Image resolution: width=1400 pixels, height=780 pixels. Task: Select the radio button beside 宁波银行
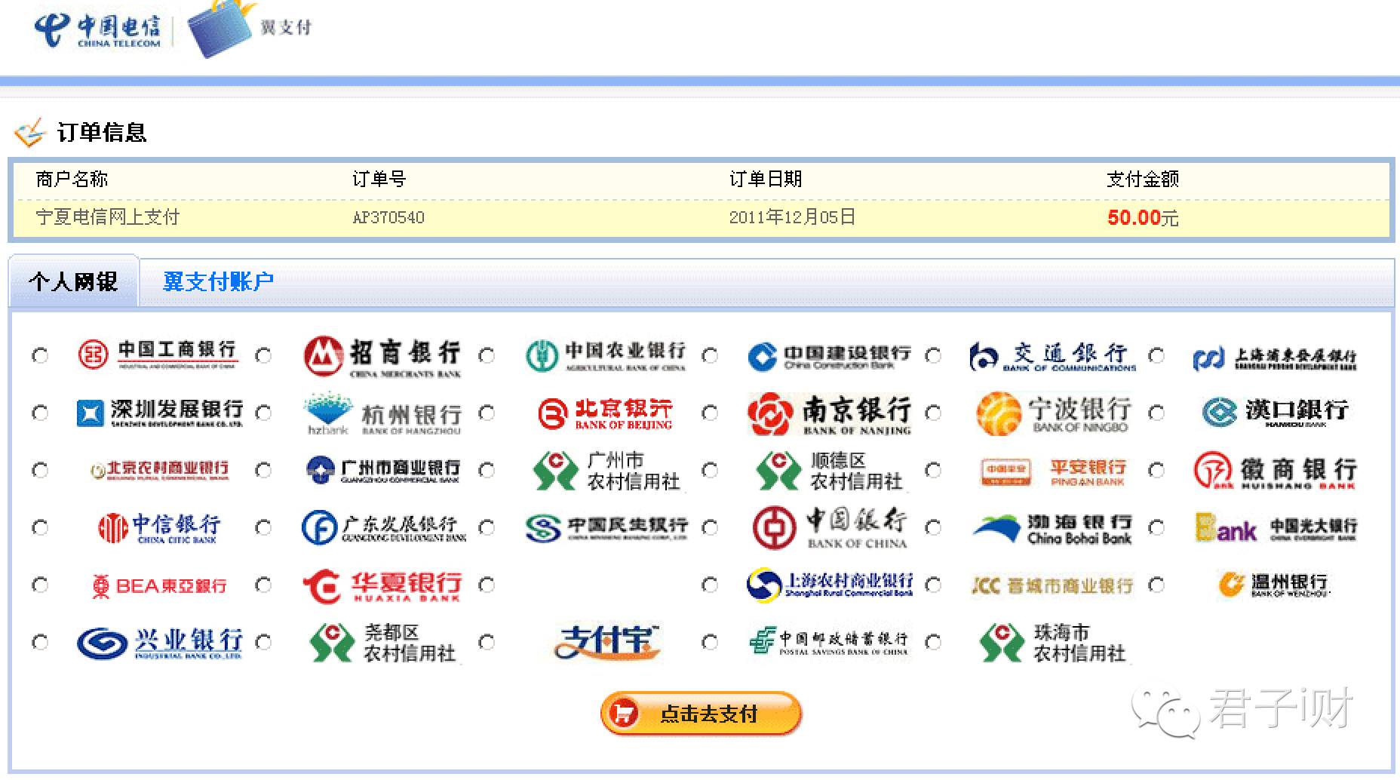click(935, 413)
